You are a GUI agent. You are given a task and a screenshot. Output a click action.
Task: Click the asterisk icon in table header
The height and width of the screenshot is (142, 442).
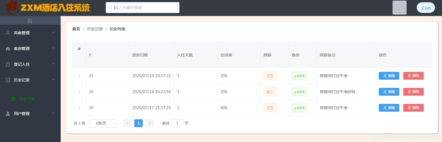coord(79,49)
